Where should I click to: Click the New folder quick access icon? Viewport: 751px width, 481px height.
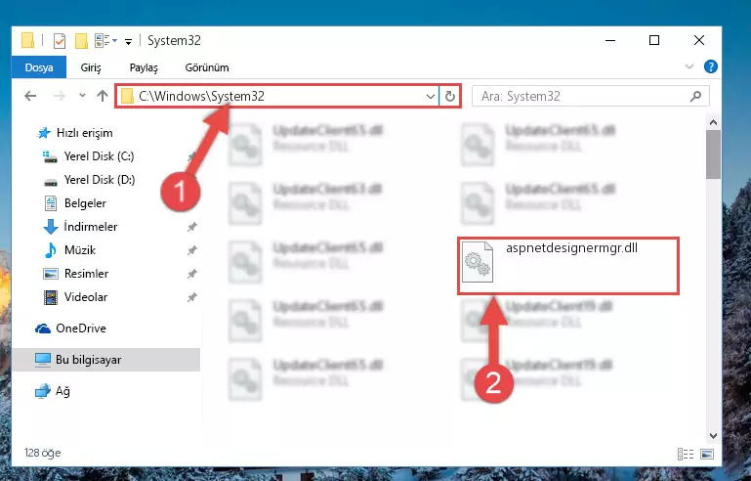click(81, 41)
